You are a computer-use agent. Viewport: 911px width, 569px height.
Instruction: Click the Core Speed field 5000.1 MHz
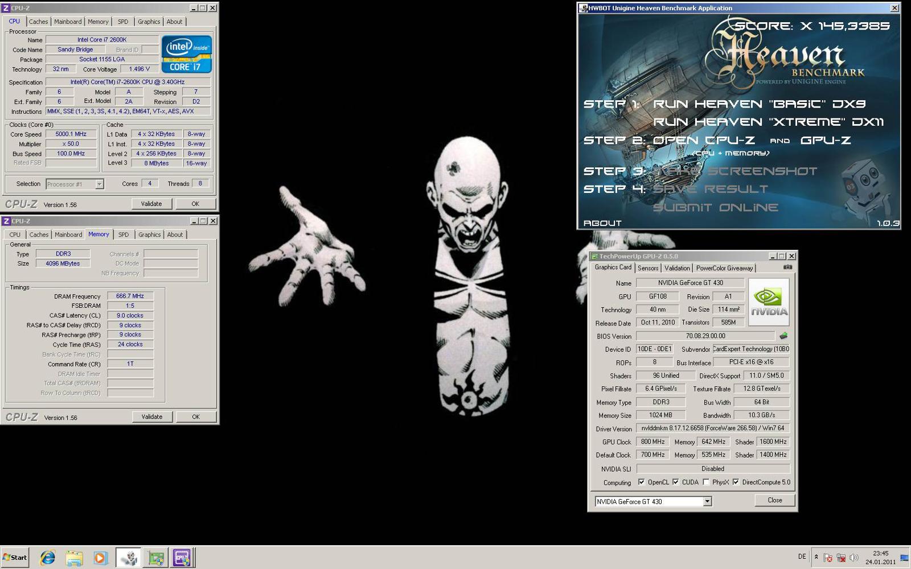click(71, 134)
